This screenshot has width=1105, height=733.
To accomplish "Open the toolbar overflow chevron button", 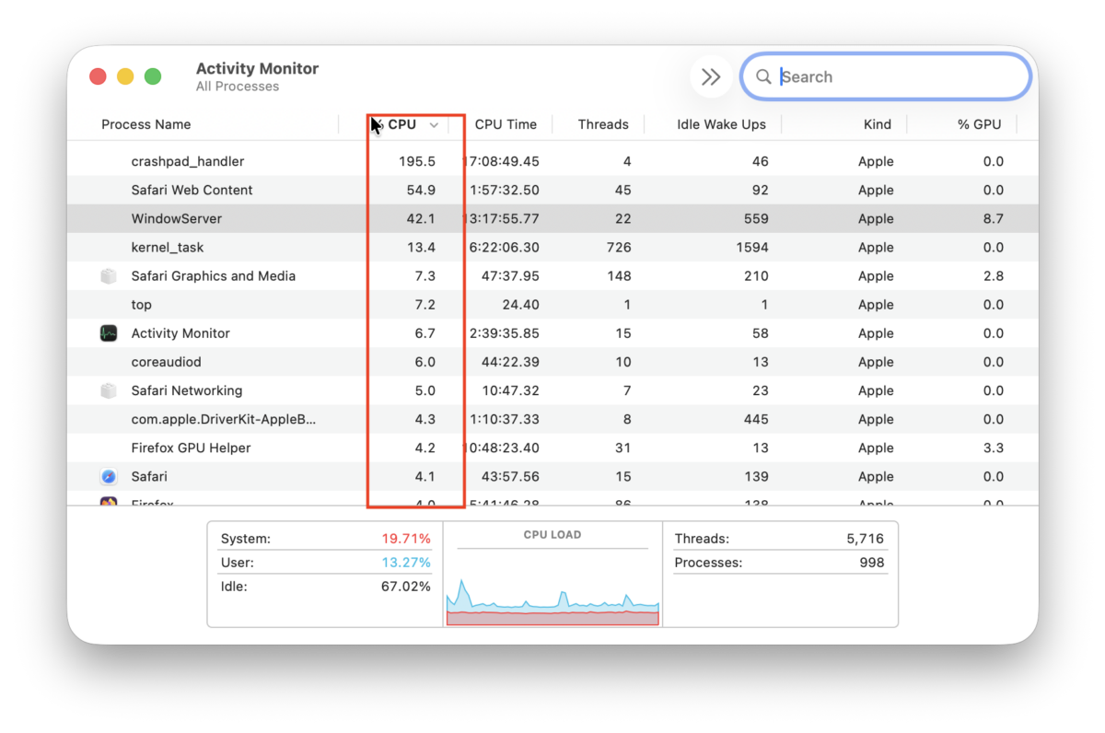I will coord(711,77).
